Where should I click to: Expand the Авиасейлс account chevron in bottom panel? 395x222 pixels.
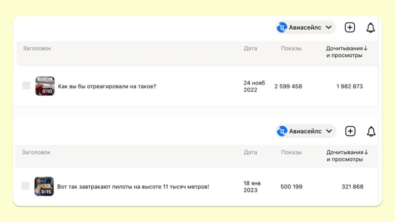click(329, 131)
